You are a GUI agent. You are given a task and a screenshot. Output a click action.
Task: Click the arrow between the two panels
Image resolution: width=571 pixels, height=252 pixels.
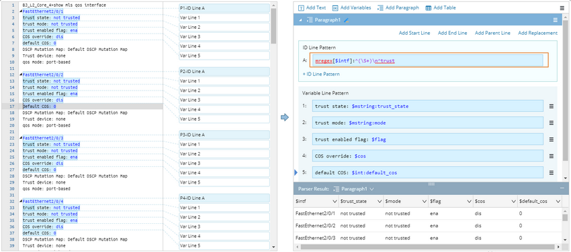(285, 117)
